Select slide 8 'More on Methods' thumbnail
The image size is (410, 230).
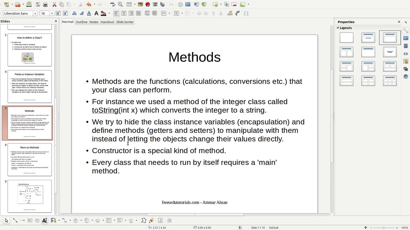pyautogui.click(x=29, y=160)
